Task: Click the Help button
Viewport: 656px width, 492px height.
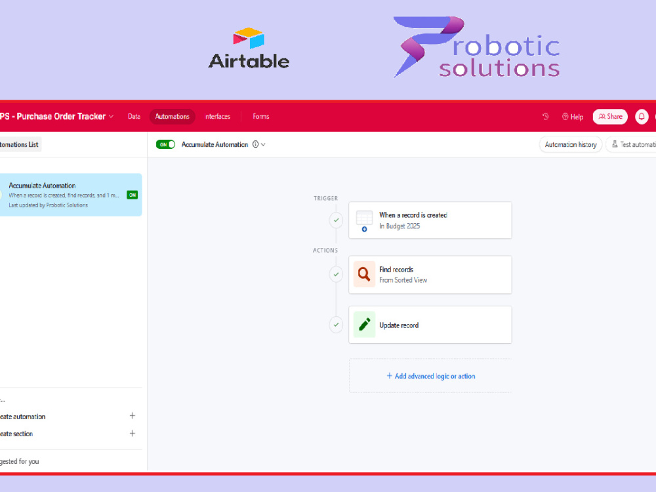Action: pos(573,117)
